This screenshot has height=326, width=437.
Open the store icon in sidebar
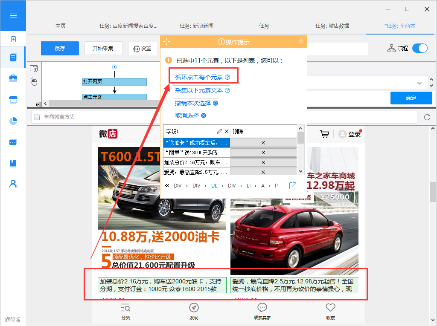(13, 99)
